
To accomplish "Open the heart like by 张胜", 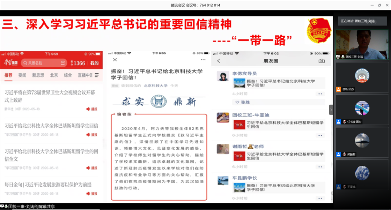I will (x=237, y=102).
